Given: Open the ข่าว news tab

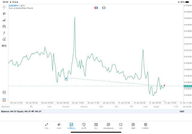Looking at the screenshot, I should click(x=96, y=126).
